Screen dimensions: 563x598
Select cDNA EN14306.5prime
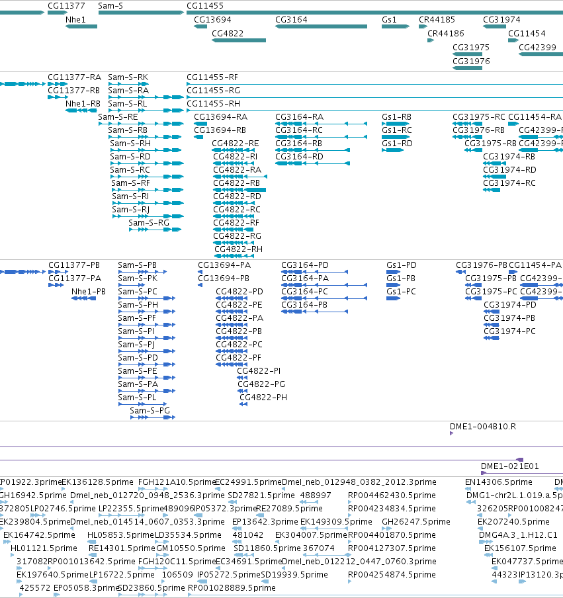pos(499,482)
